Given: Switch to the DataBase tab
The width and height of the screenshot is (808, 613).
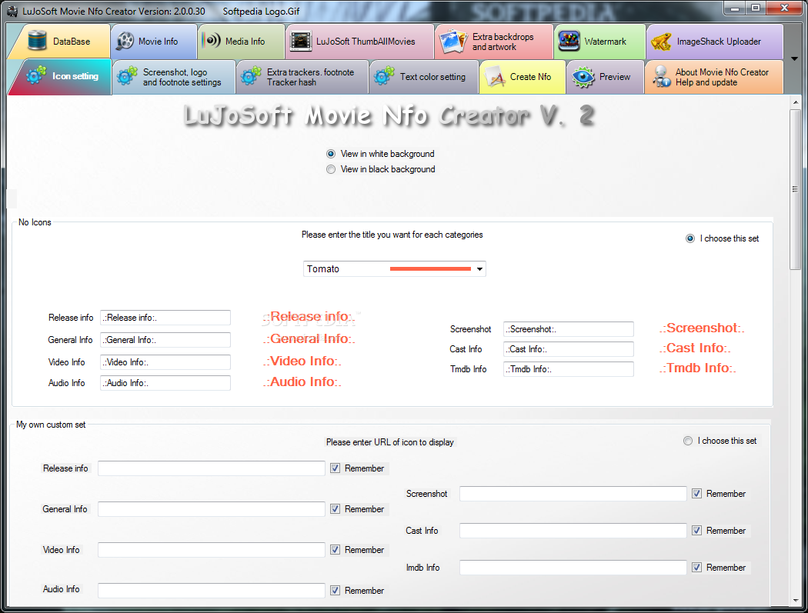Looking at the screenshot, I should click(60, 42).
